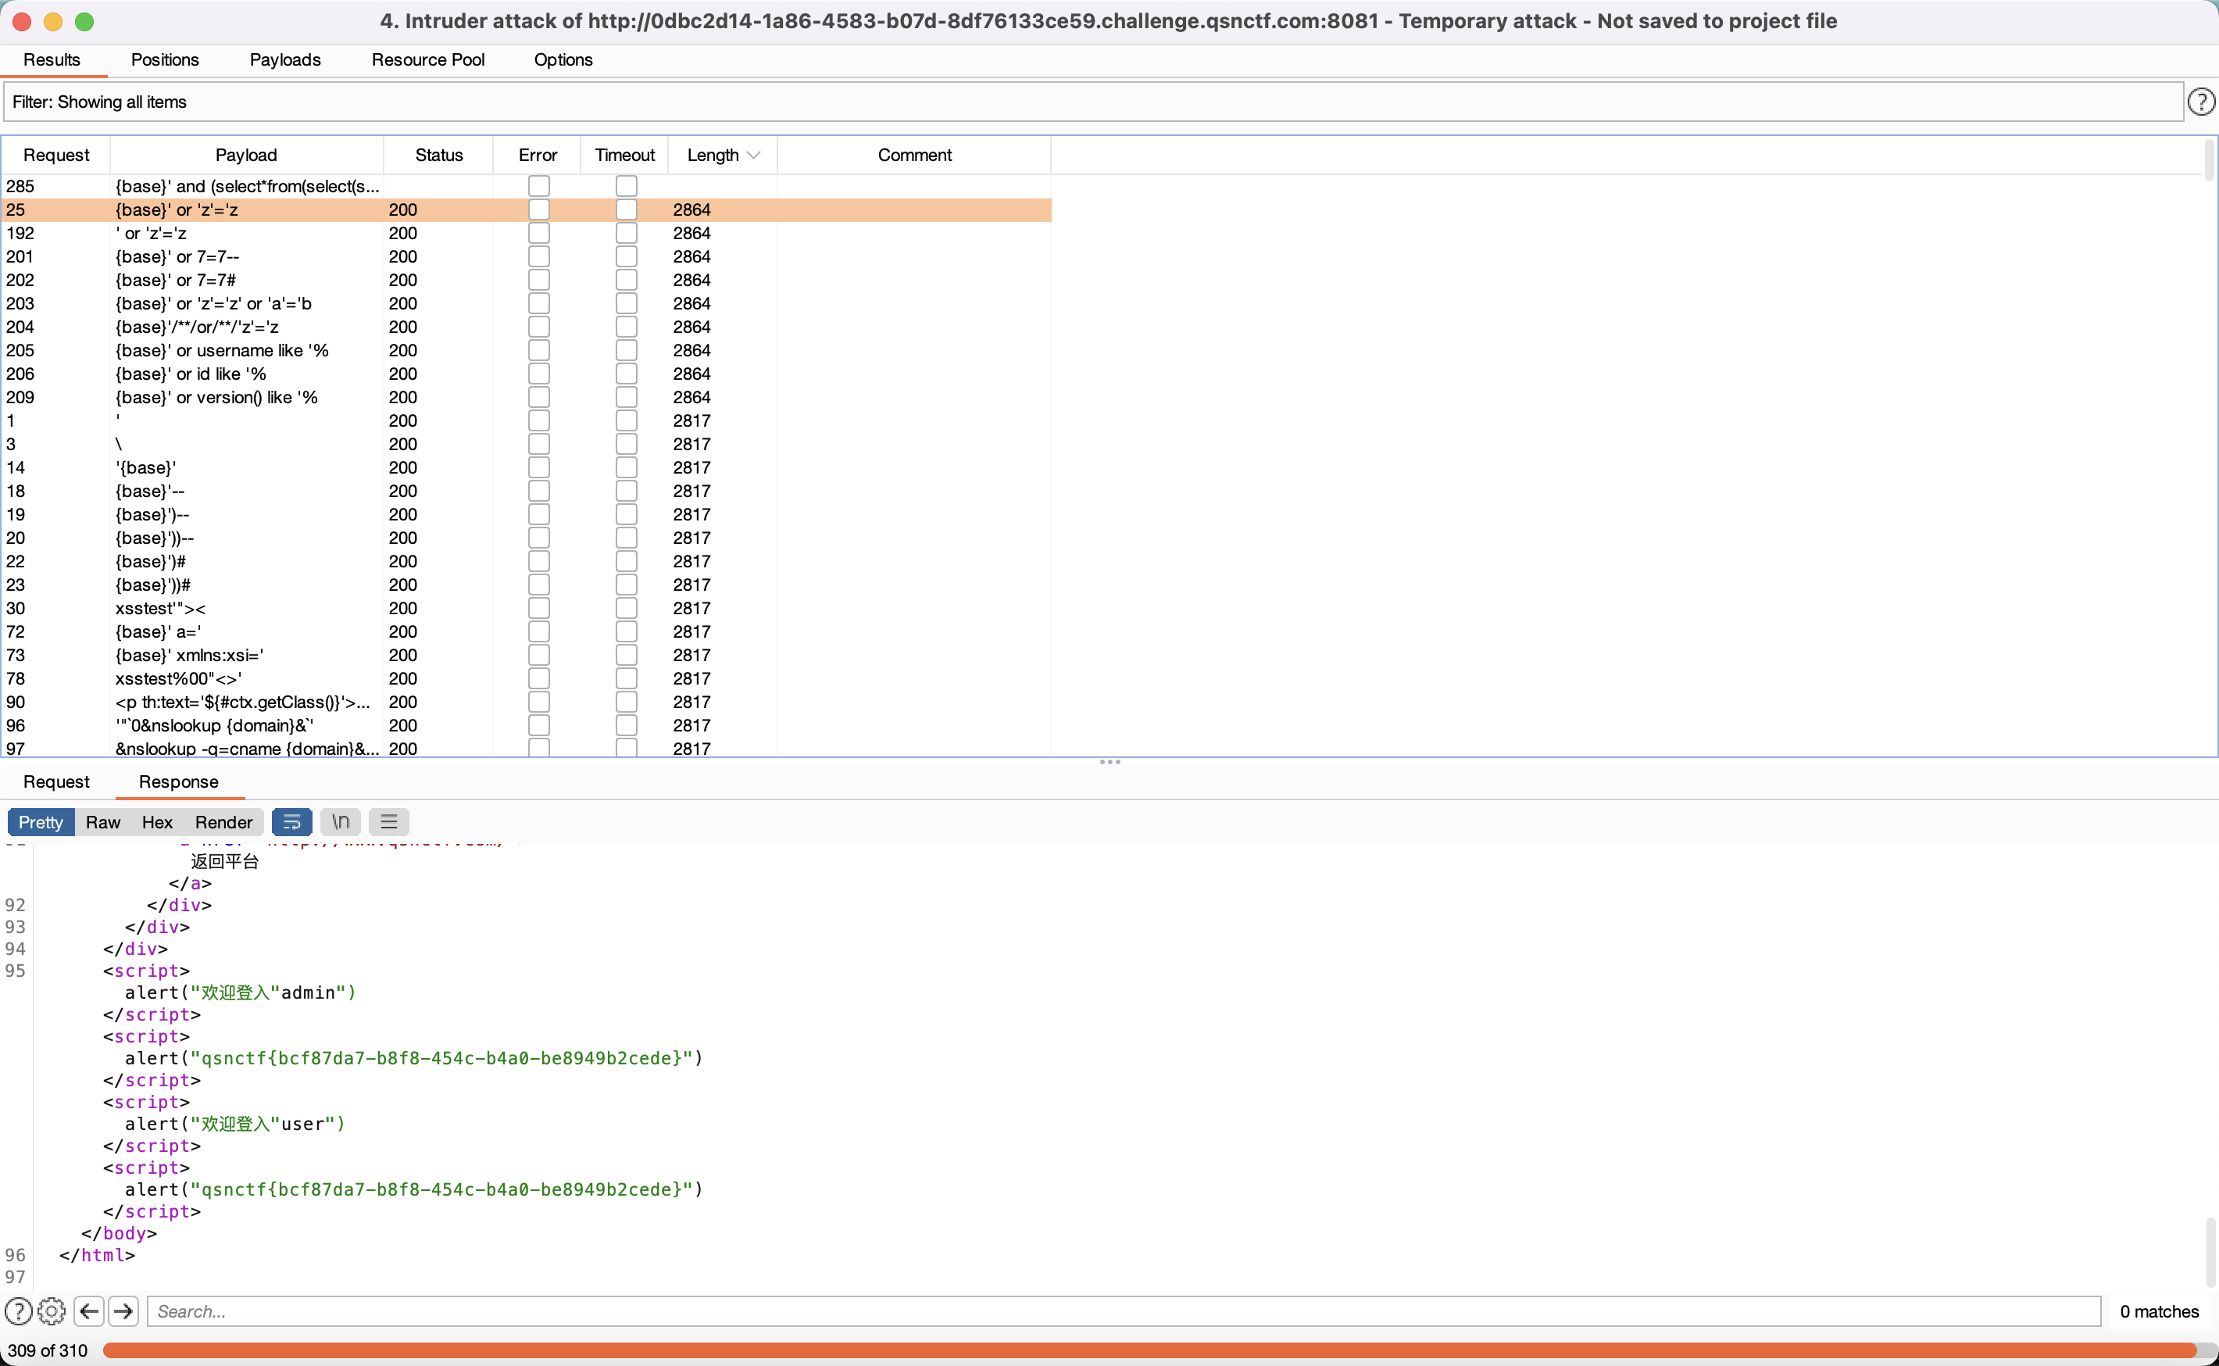Select row 285 select*from payload
The width and height of the screenshot is (2219, 1366).
[527, 186]
